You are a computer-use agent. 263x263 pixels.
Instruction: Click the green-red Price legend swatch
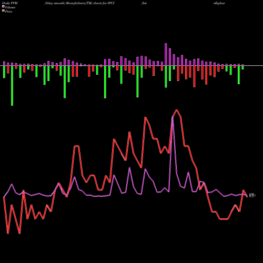tap(3, 11)
